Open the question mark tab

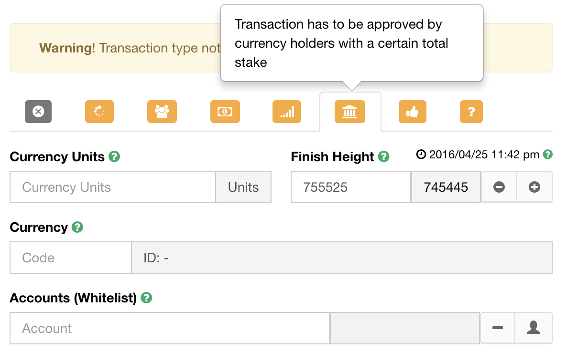(x=471, y=112)
